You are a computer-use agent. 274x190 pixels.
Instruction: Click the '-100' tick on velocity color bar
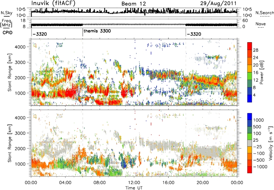point(259,153)
